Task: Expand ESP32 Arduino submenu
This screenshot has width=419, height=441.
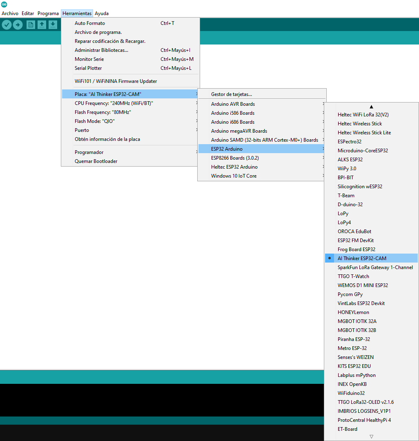Action: tap(262, 149)
